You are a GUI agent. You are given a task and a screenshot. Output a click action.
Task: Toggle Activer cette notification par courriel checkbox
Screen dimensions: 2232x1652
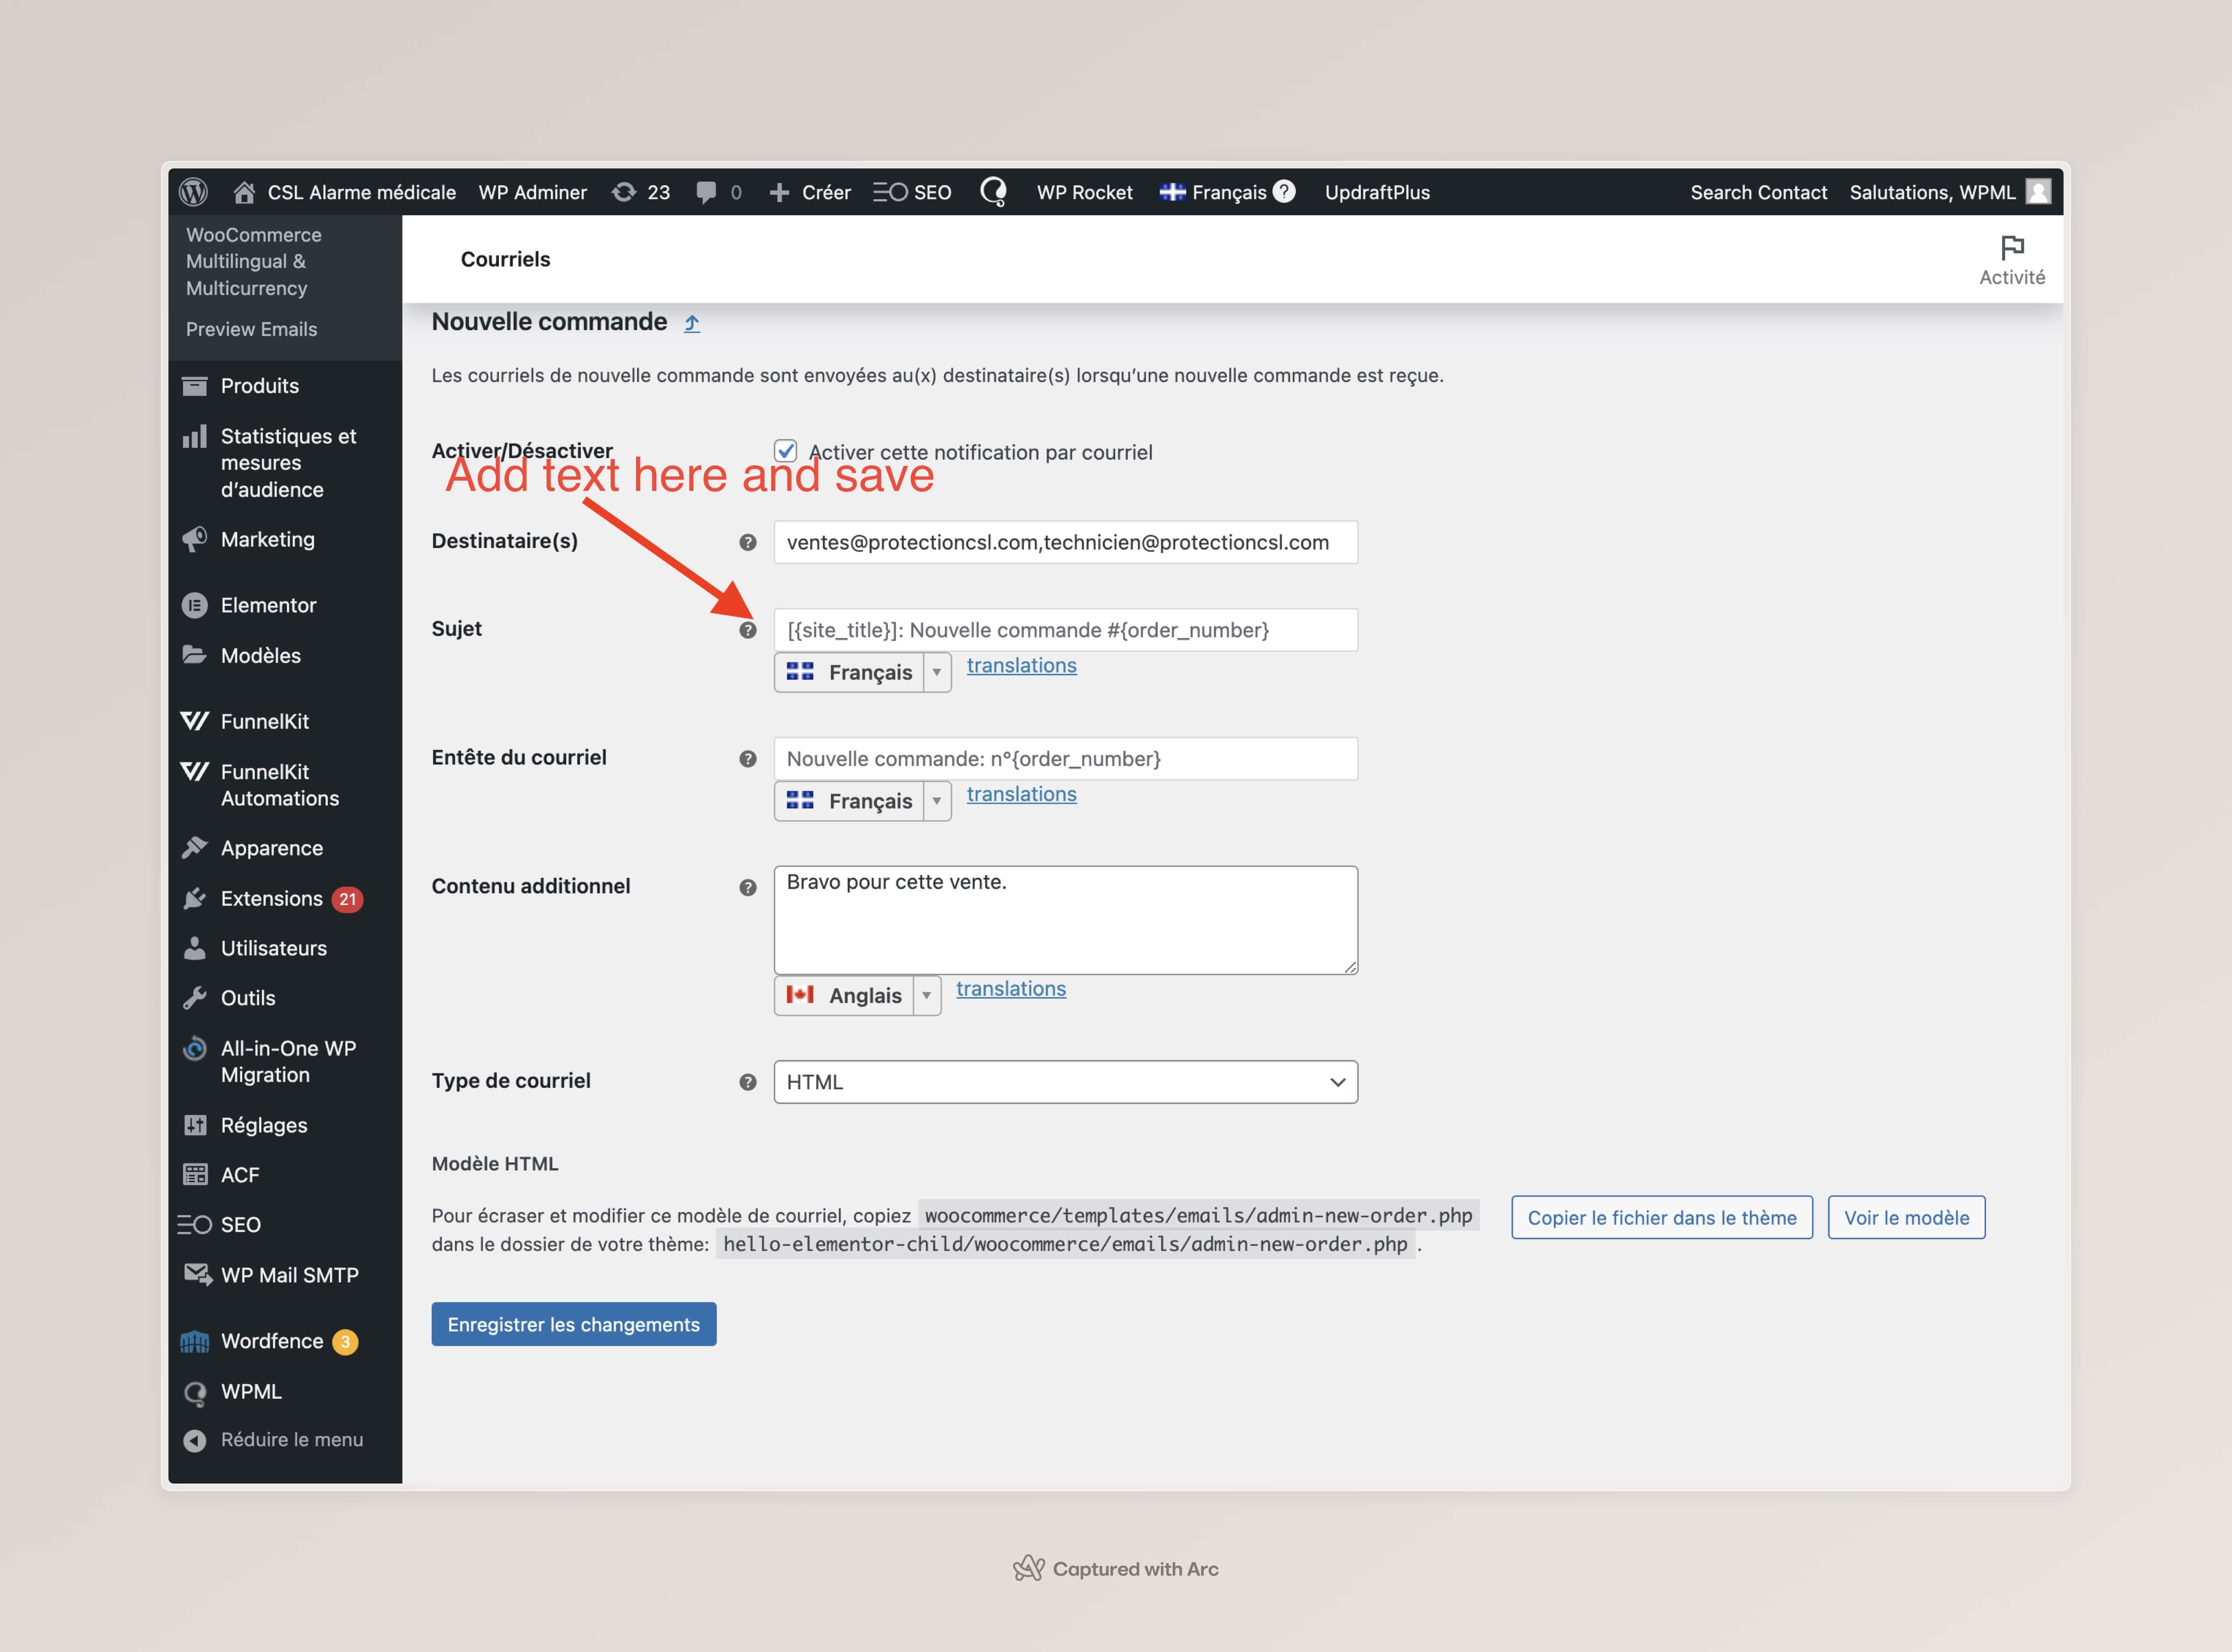(x=786, y=451)
